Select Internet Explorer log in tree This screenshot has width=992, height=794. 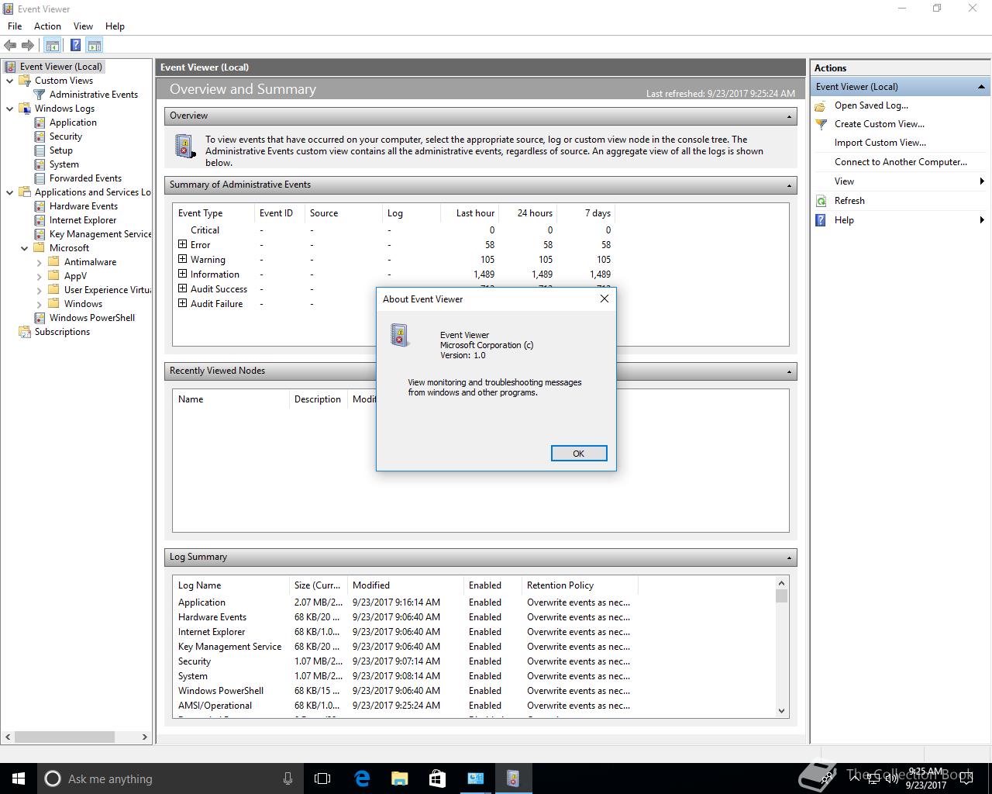click(82, 220)
